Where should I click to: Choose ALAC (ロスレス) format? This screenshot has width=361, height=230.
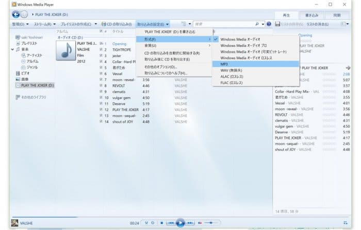tap(256, 77)
